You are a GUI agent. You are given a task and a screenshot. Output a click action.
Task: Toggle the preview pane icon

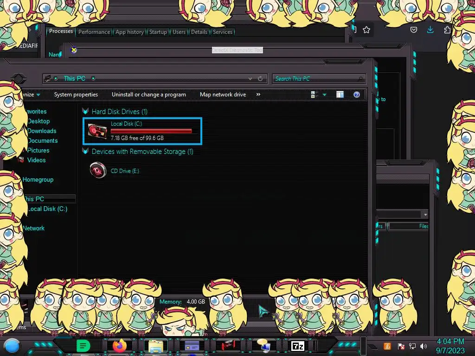click(340, 95)
